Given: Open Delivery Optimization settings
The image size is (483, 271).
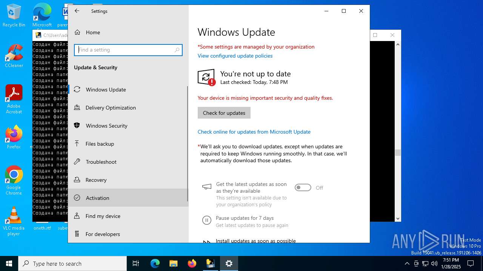Looking at the screenshot, I should coord(128,108).
